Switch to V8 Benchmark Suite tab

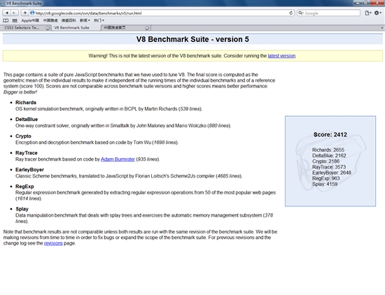(76, 28)
